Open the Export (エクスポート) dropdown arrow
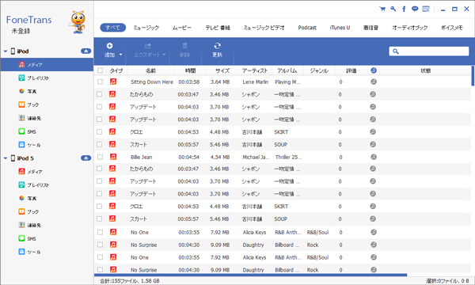Screen dimensions: 475x285 pyautogui.click(x=164, y=55)
